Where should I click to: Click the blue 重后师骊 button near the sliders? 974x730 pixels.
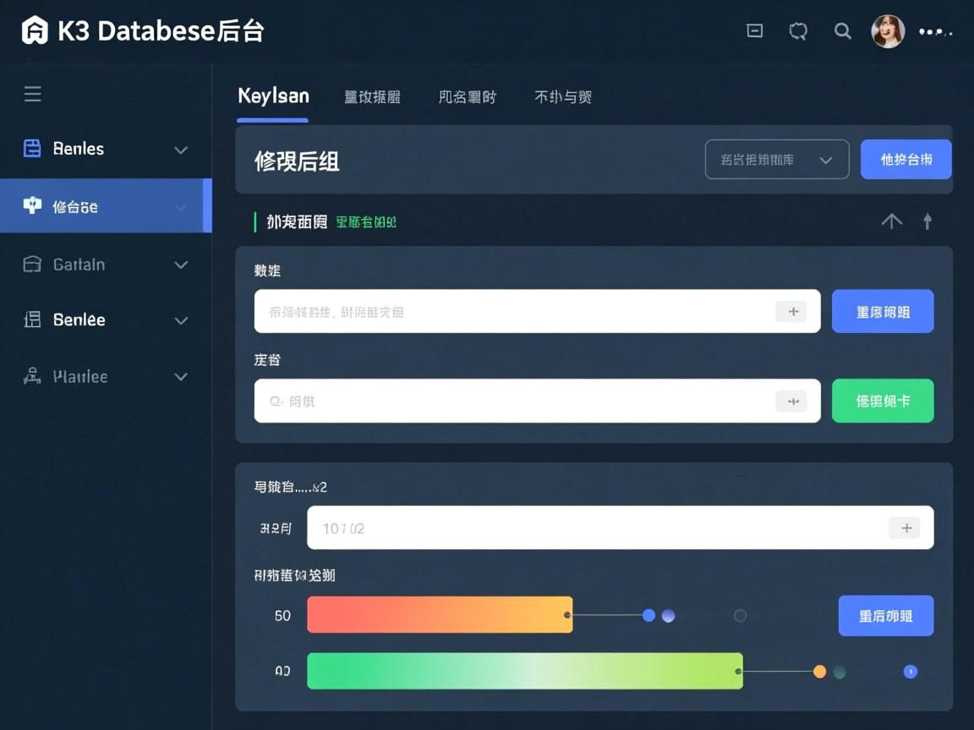pos(885,615)
